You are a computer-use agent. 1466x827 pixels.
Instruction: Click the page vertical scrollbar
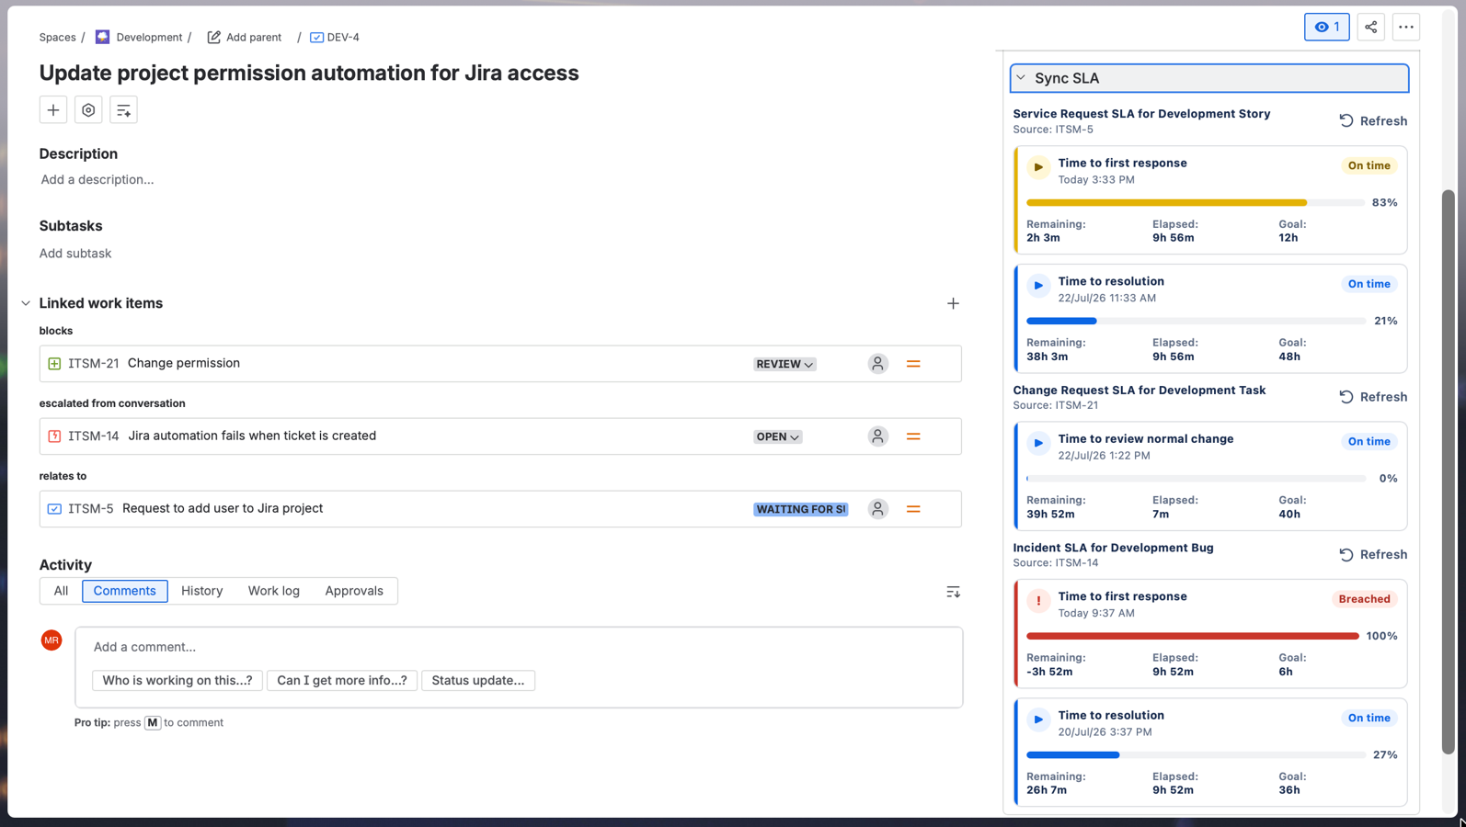pos(1448,471)
